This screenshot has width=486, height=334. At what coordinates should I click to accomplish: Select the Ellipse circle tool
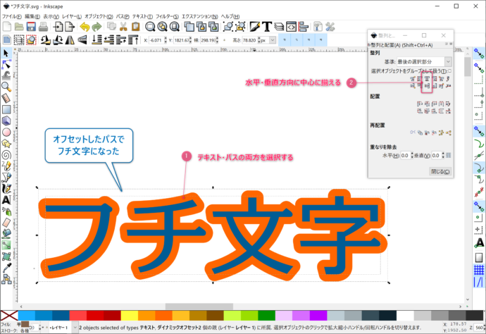coord(6,132)
